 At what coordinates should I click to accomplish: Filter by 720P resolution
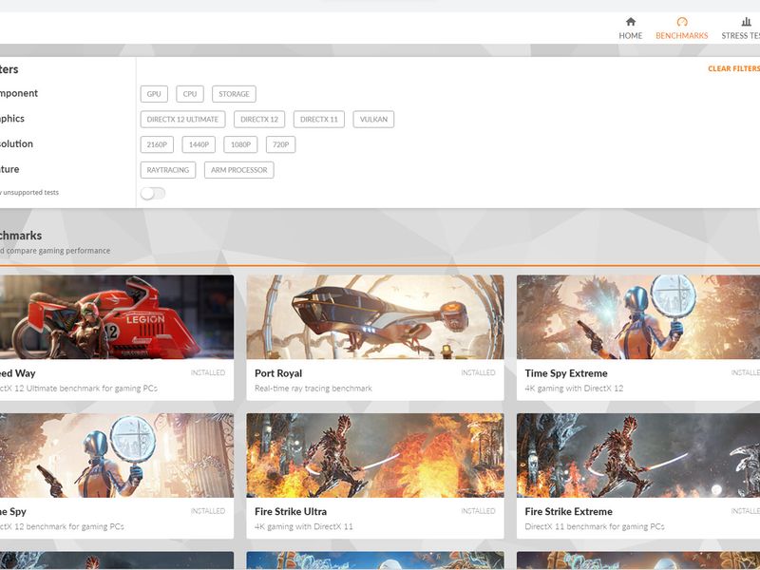(280, 144)
